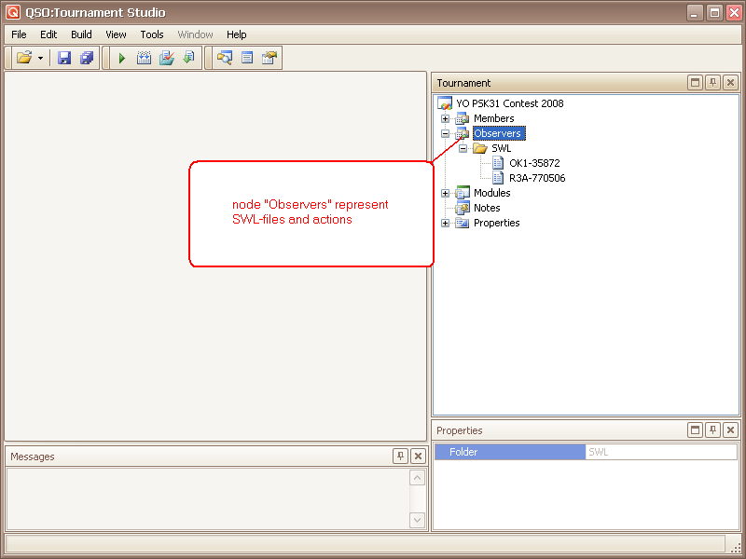Click the Save floppy disk icon
This screenshot has height=559, width=746.
point(64,58)
